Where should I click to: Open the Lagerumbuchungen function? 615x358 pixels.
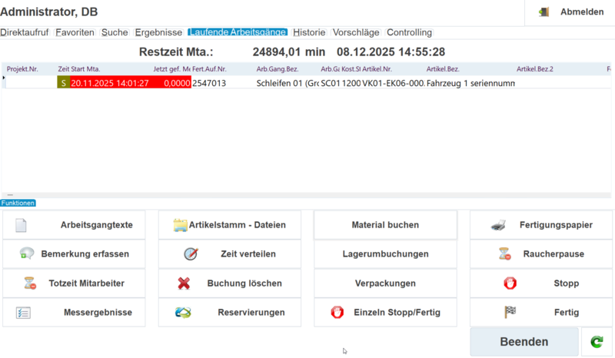(x=385, y=254)
